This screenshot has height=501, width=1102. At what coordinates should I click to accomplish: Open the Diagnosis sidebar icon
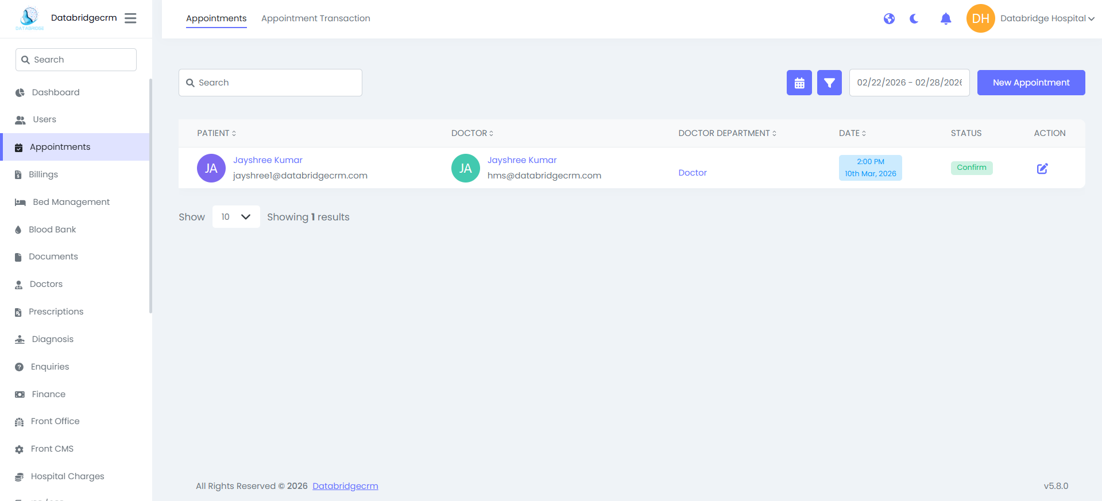[x=20, y=339]
